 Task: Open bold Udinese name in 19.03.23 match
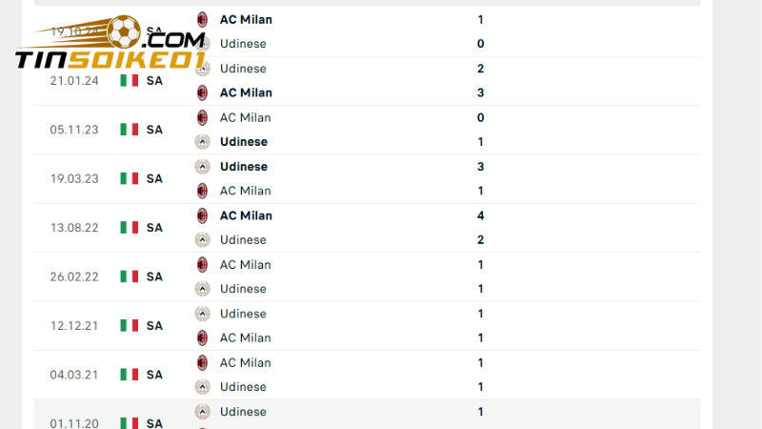pyautogui.click(x=243, y=167)
